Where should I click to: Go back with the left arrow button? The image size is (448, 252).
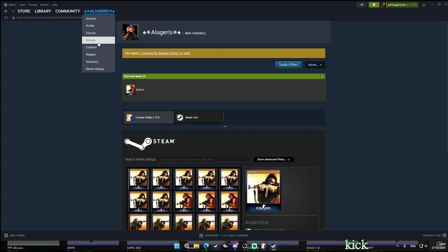coord(6,11)
